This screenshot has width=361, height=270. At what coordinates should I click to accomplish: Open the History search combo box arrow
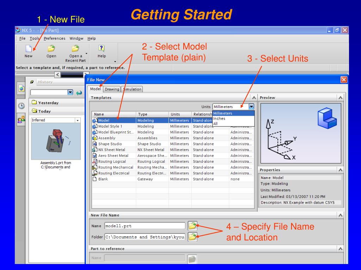pos(70,92)
